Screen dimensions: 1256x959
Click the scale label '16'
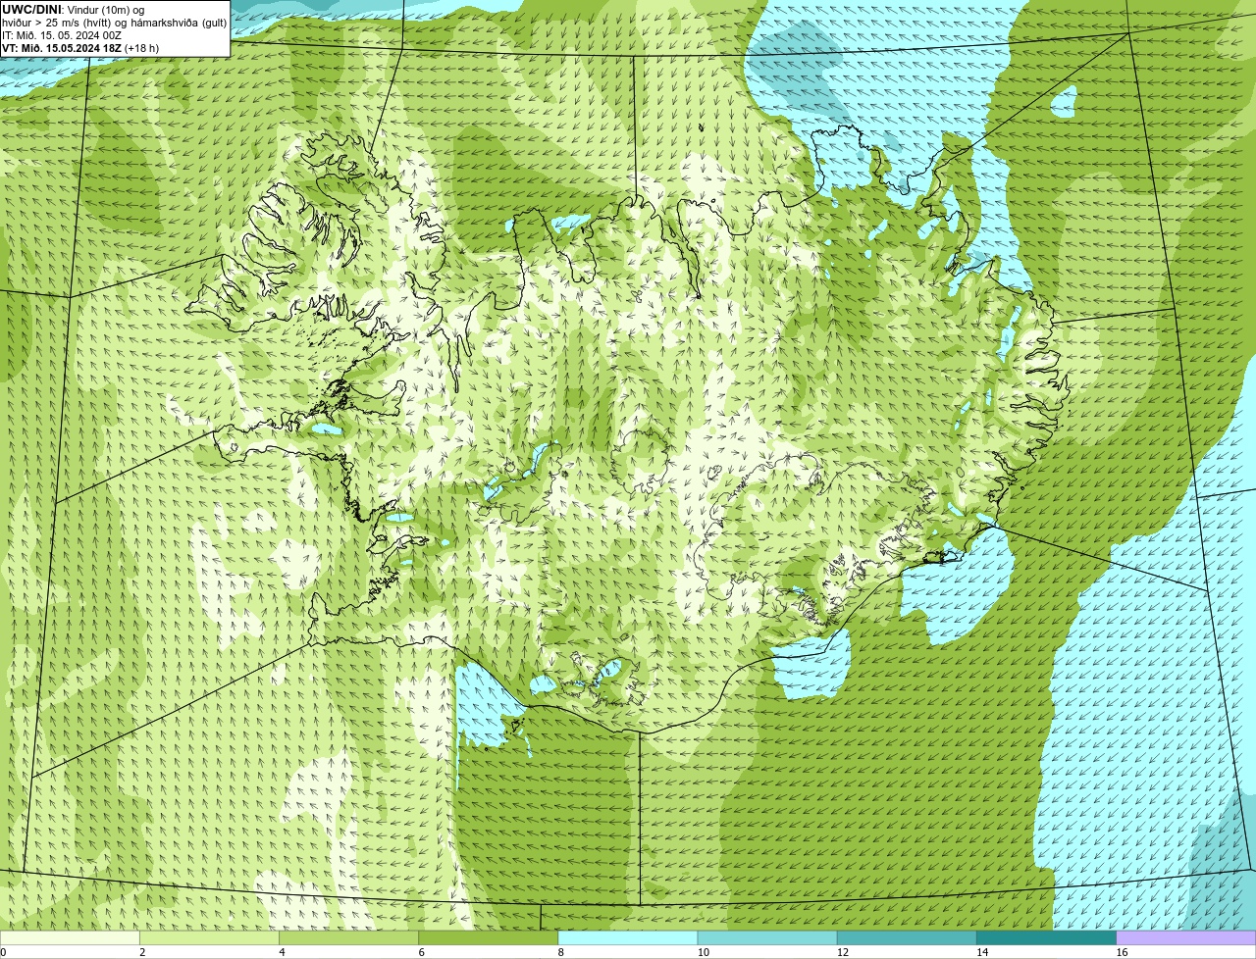(1123, 952)
